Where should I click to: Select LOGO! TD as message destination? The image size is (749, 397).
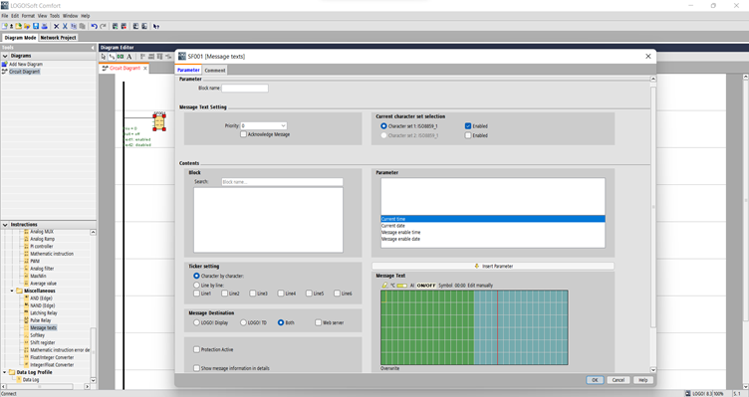point(243,322)
